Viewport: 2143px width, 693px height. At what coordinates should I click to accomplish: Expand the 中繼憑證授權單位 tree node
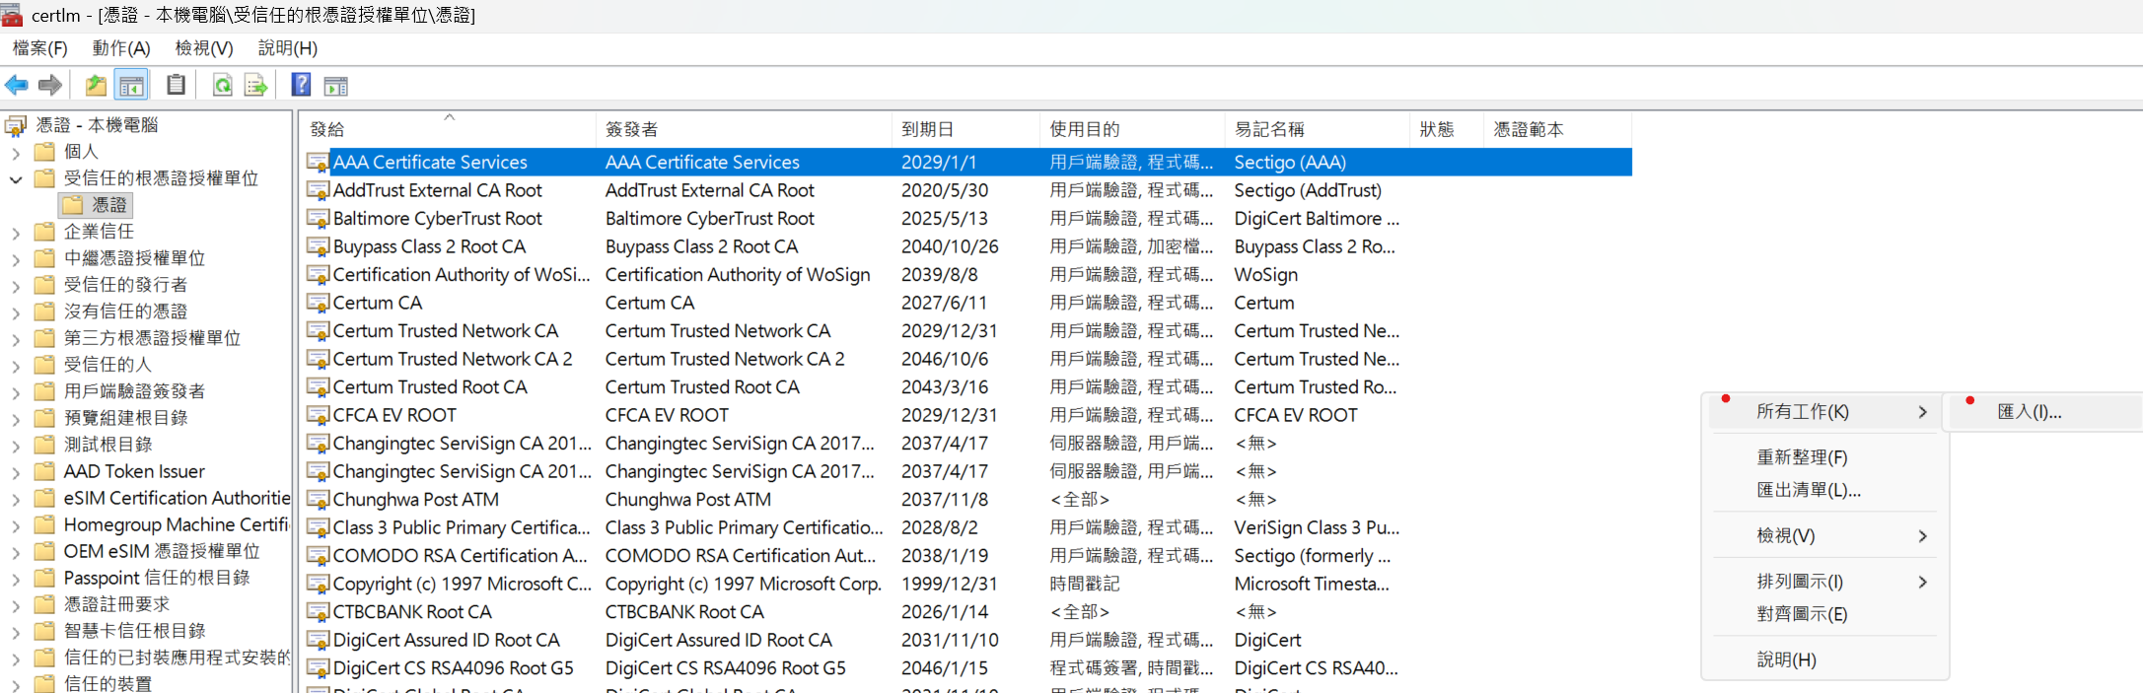pos(16,259)
